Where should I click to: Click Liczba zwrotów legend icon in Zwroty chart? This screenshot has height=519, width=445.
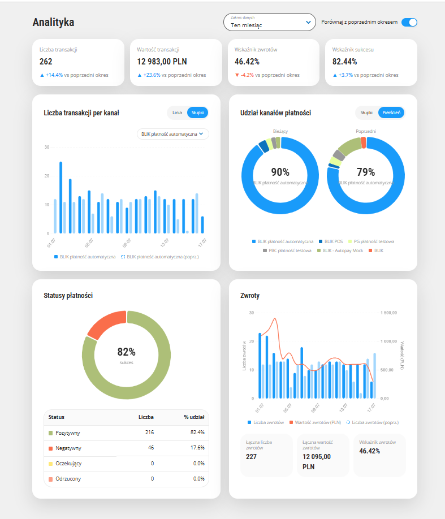[249, 422]
